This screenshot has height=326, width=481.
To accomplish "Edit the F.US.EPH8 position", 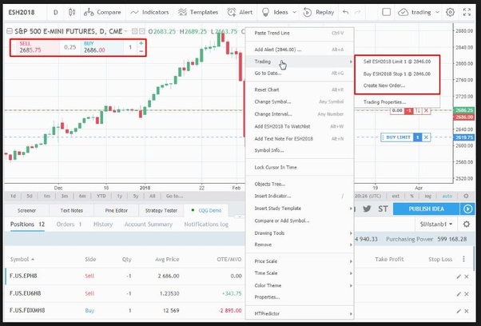I will click(x=459, y=276).
